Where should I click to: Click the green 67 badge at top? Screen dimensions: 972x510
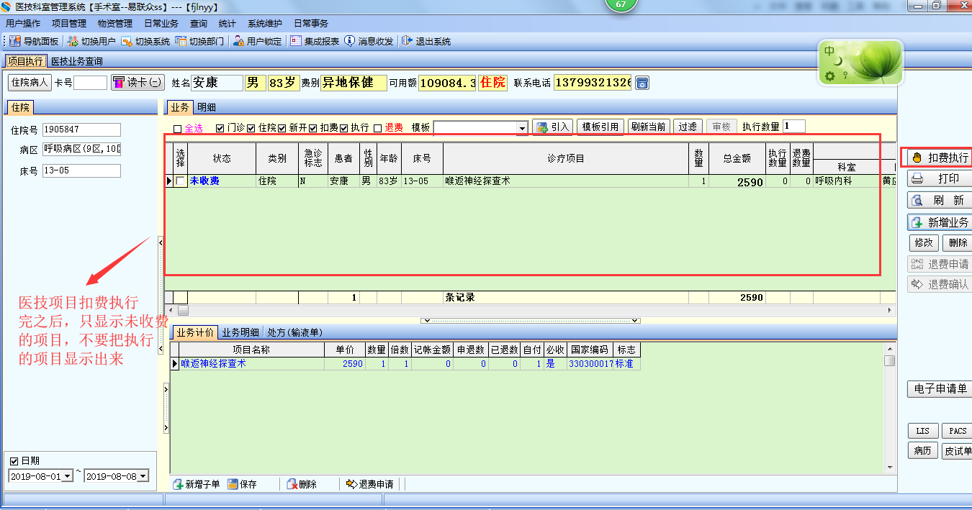[619, 4]
